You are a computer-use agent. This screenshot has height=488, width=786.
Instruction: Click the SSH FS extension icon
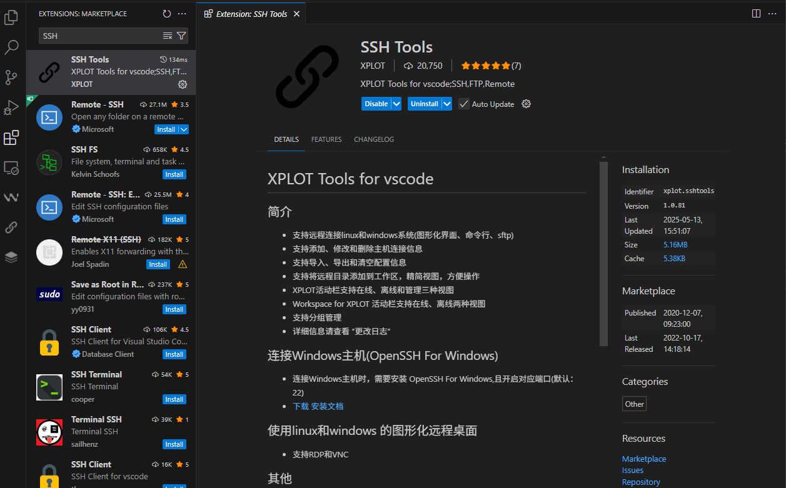(49, 162)
